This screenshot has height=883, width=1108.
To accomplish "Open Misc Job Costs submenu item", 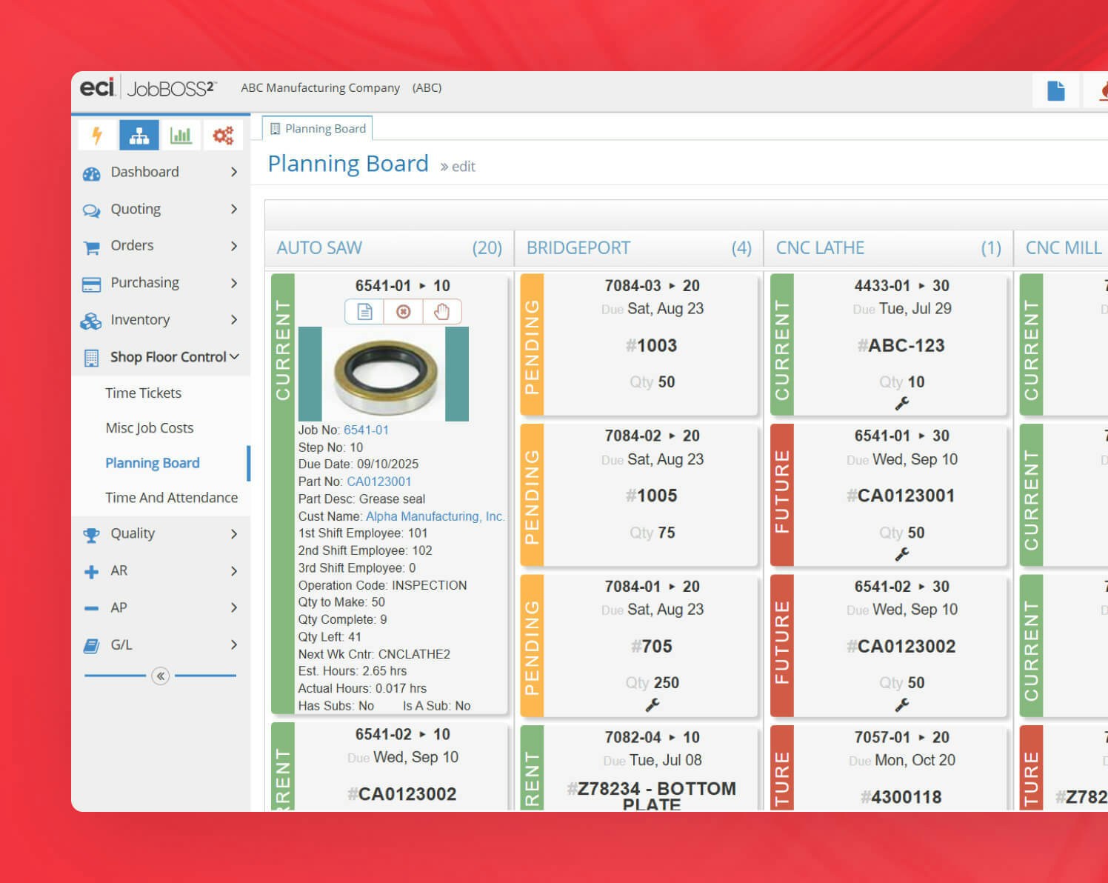I will pyautogui.click(x=149, y=428).
